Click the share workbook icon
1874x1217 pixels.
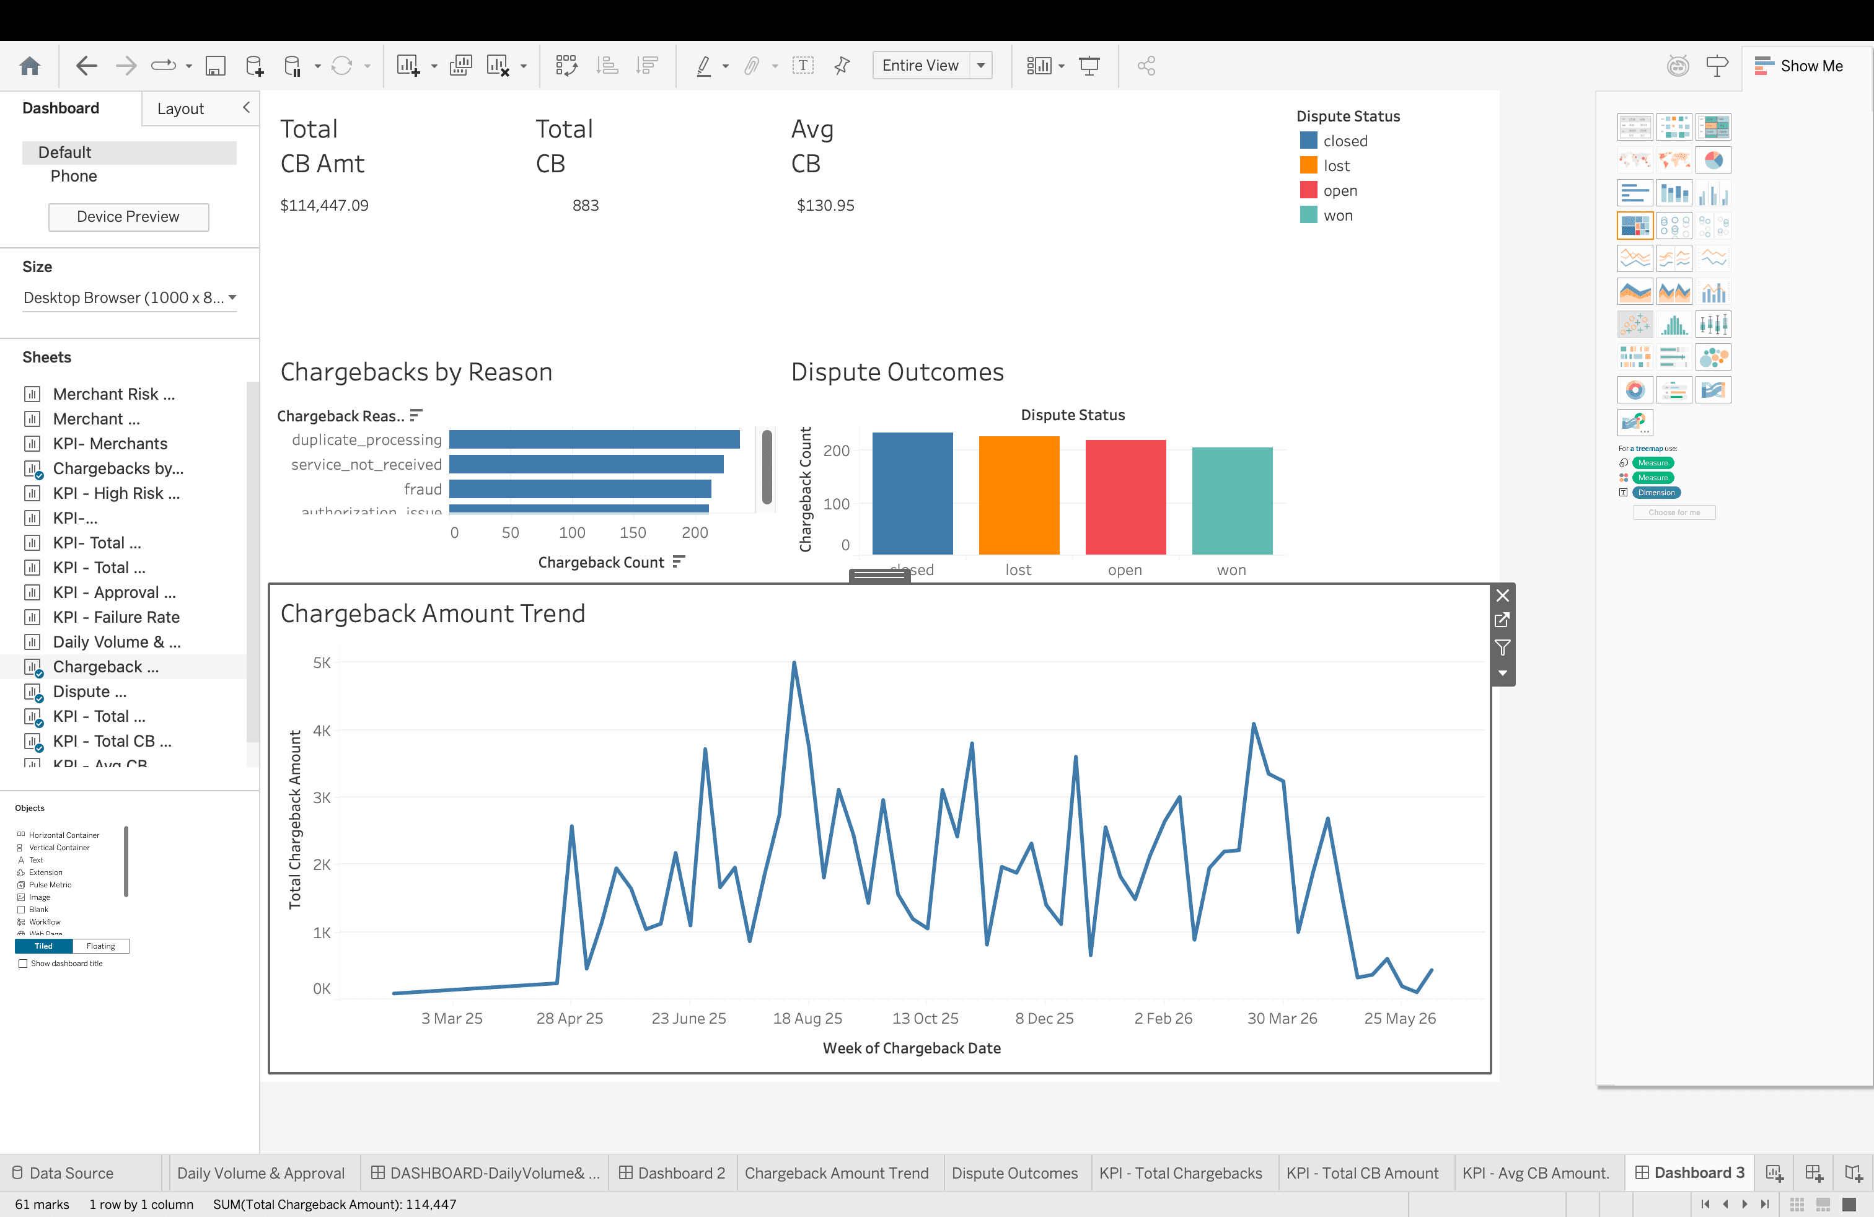point(1146,65)
